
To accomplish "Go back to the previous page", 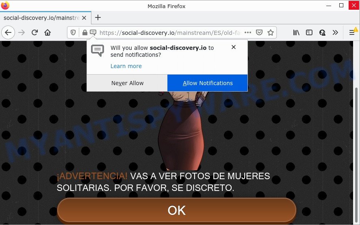I will 8,32.
